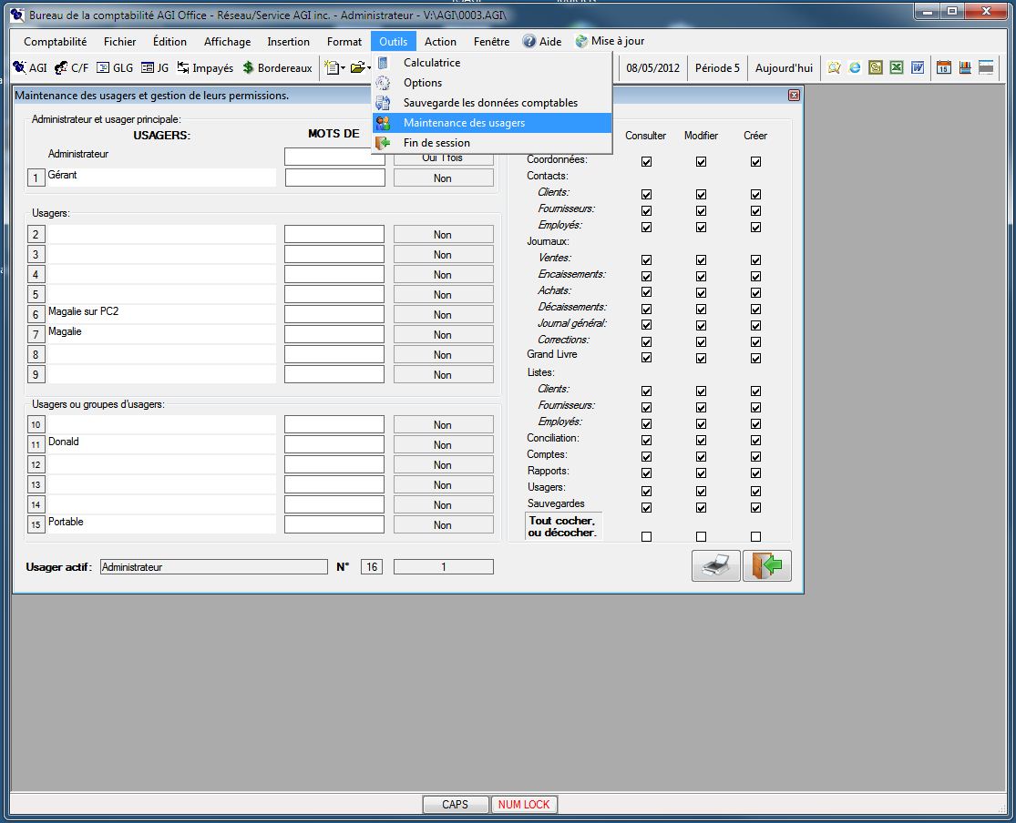Open the Format menu
The width and height of the screenshot is (1016, 823).
(x=344, y=42)
